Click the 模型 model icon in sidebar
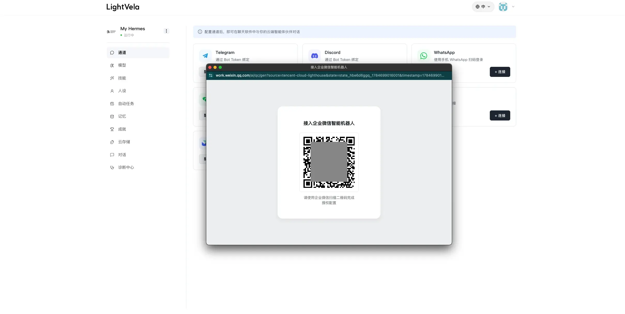Viewport: 625px width, 314px height. 112,65
